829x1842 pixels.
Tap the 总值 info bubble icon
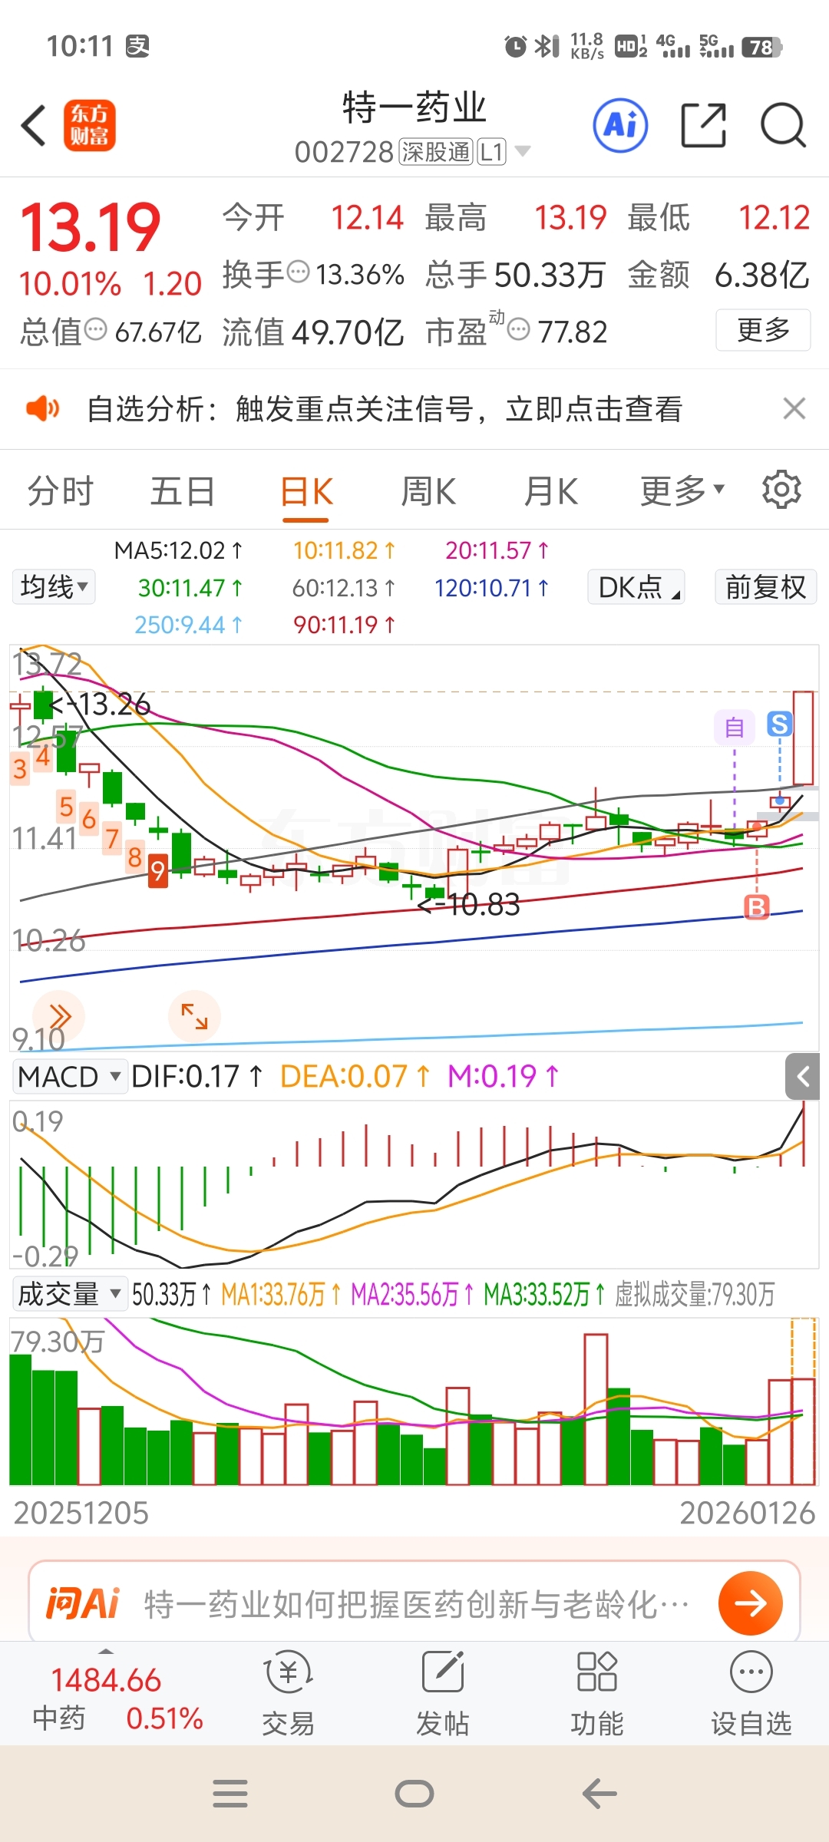click(95, 329)
